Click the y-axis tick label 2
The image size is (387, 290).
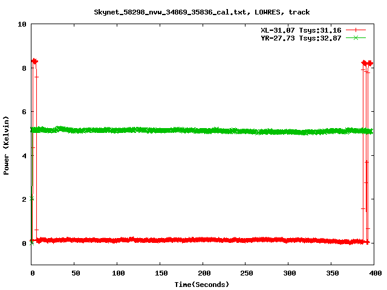[x=24, y=199]
